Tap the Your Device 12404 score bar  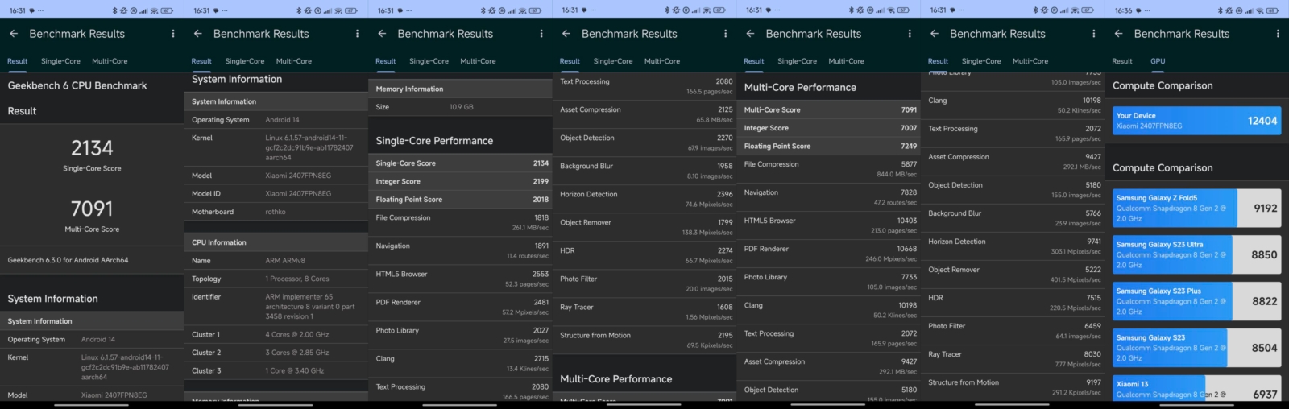point(1196,121)
